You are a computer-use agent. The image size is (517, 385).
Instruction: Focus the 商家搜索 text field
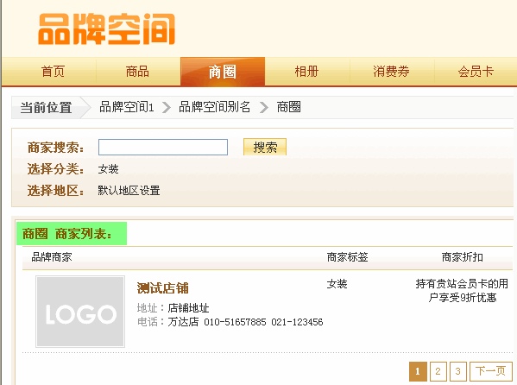163,147
